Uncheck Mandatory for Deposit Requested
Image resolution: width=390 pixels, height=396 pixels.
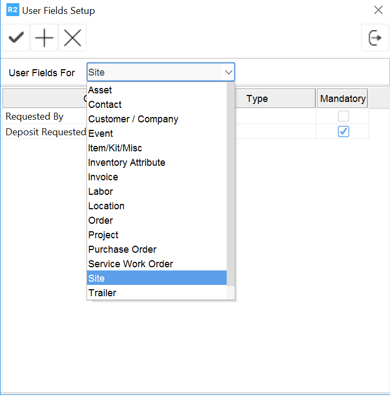pyautogui.click(x=343, y=131)
